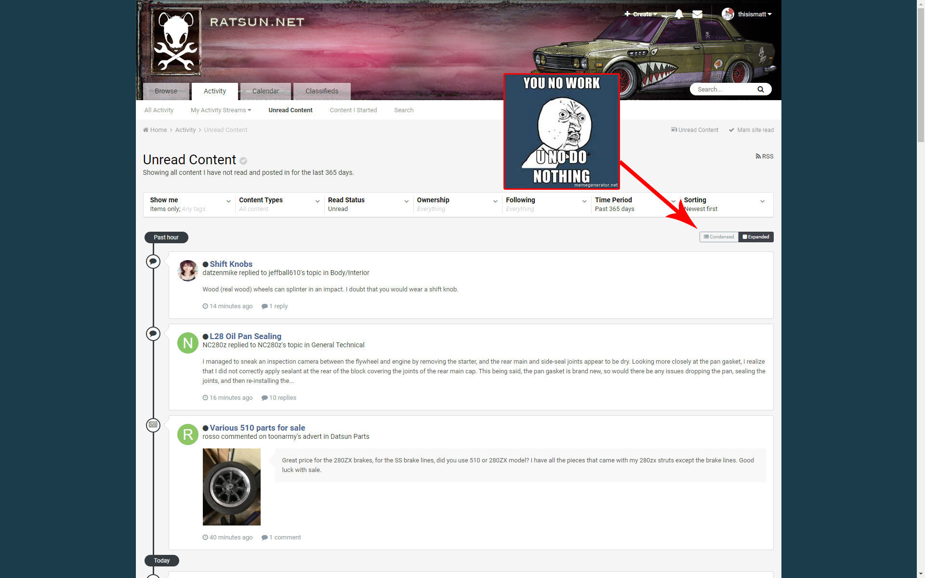Viewport: 925px width, 578px height.
Task: Click rosso's green R avatar
Action: (188, 434)
